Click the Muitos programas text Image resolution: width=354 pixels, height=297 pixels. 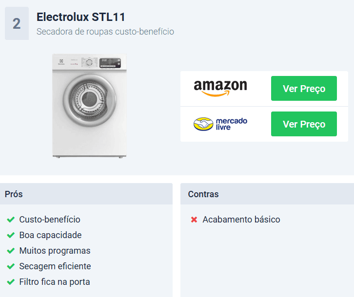pyautogui.click(x=55, y=251)
